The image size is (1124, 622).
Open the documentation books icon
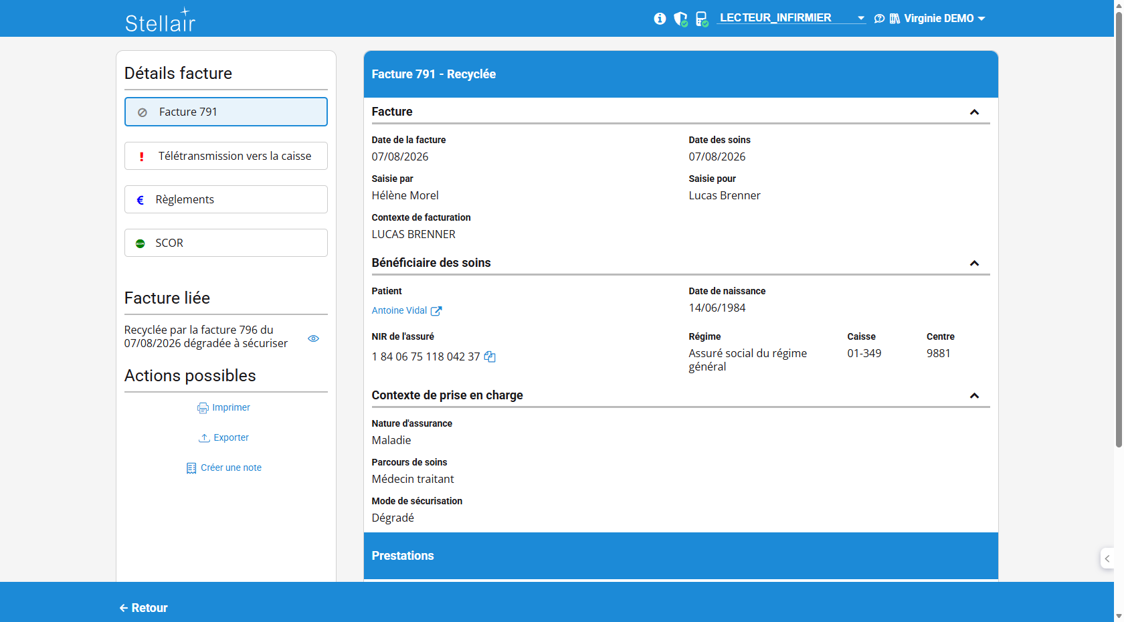point(895,19)
